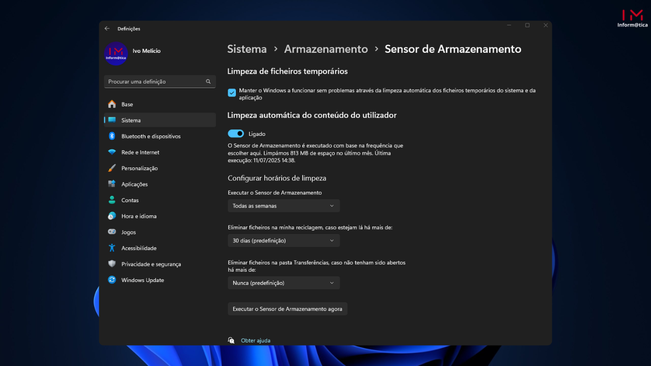Go to Armazenamento breadcrumb
The height and width of the screenshot is (366, 651).
pos(326,49)
